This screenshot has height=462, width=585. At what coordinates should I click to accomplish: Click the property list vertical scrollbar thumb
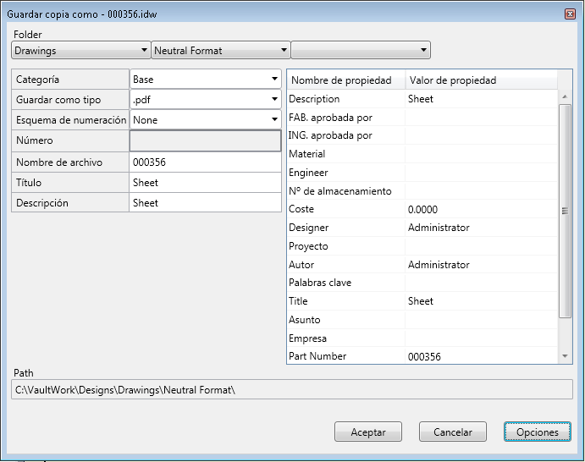pyautogui.click(x=565, y=211)
